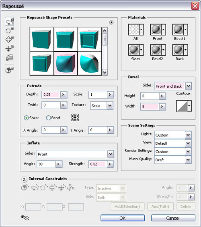Image resolution: width=201 pixels, height=227 pixels.
Task: Click the extrude reference point location grid
Action: point(75,118)
